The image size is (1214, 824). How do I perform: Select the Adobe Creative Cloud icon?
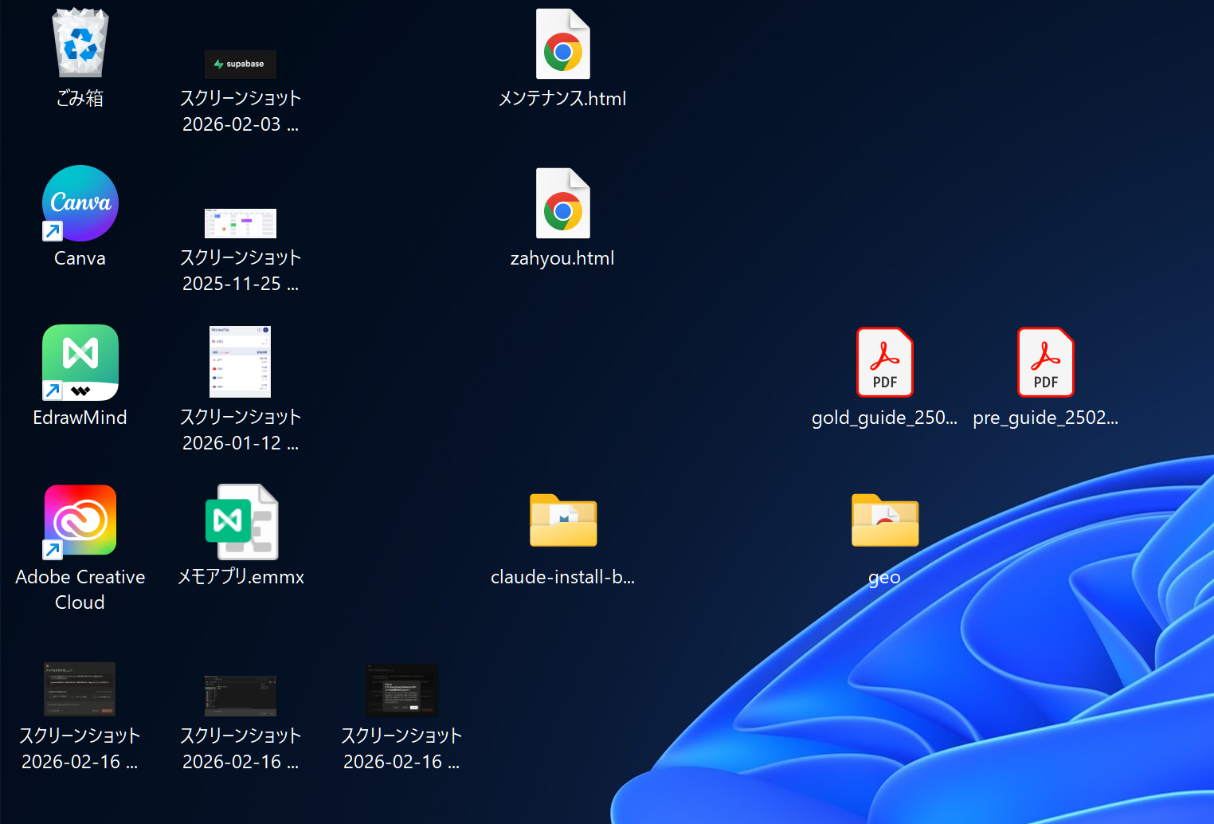tap(80, 520)
